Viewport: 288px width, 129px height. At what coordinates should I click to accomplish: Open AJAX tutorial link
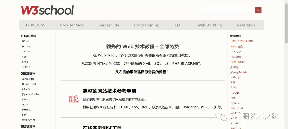click(x=25, y=99)
